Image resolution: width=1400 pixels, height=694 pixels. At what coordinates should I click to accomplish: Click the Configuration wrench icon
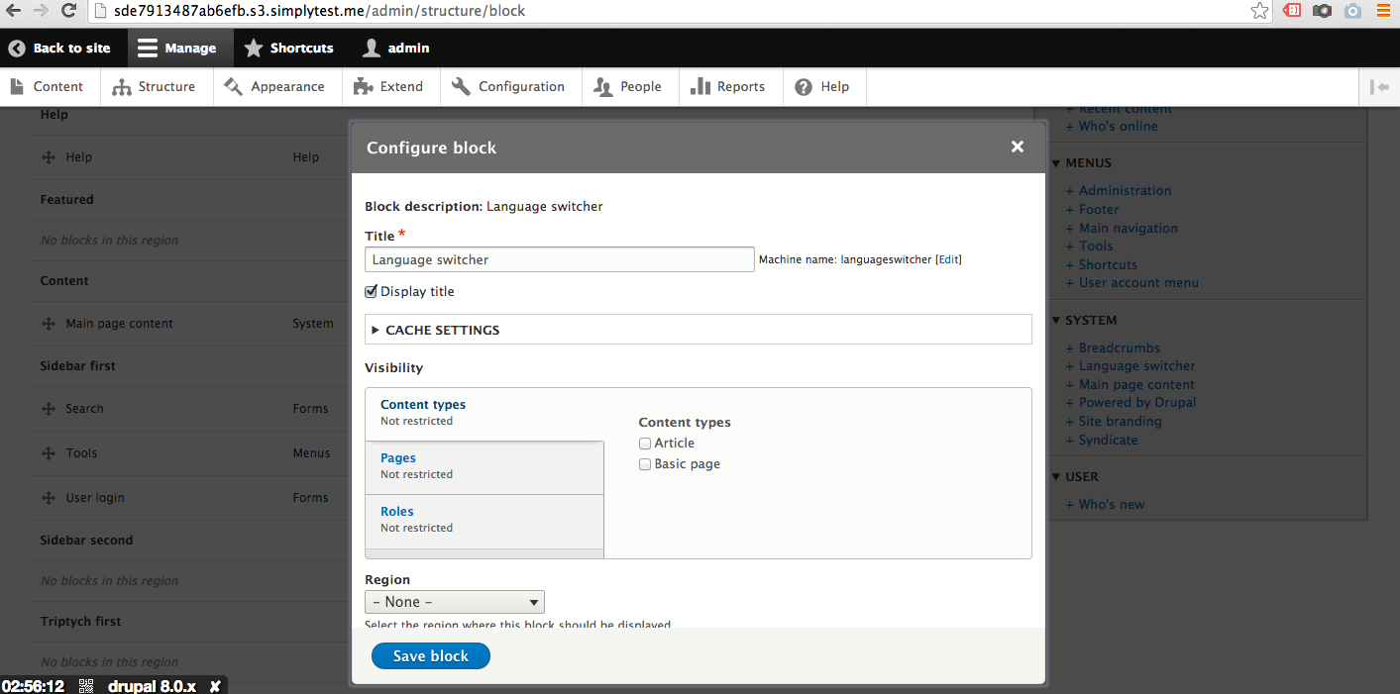click(461, 87)
